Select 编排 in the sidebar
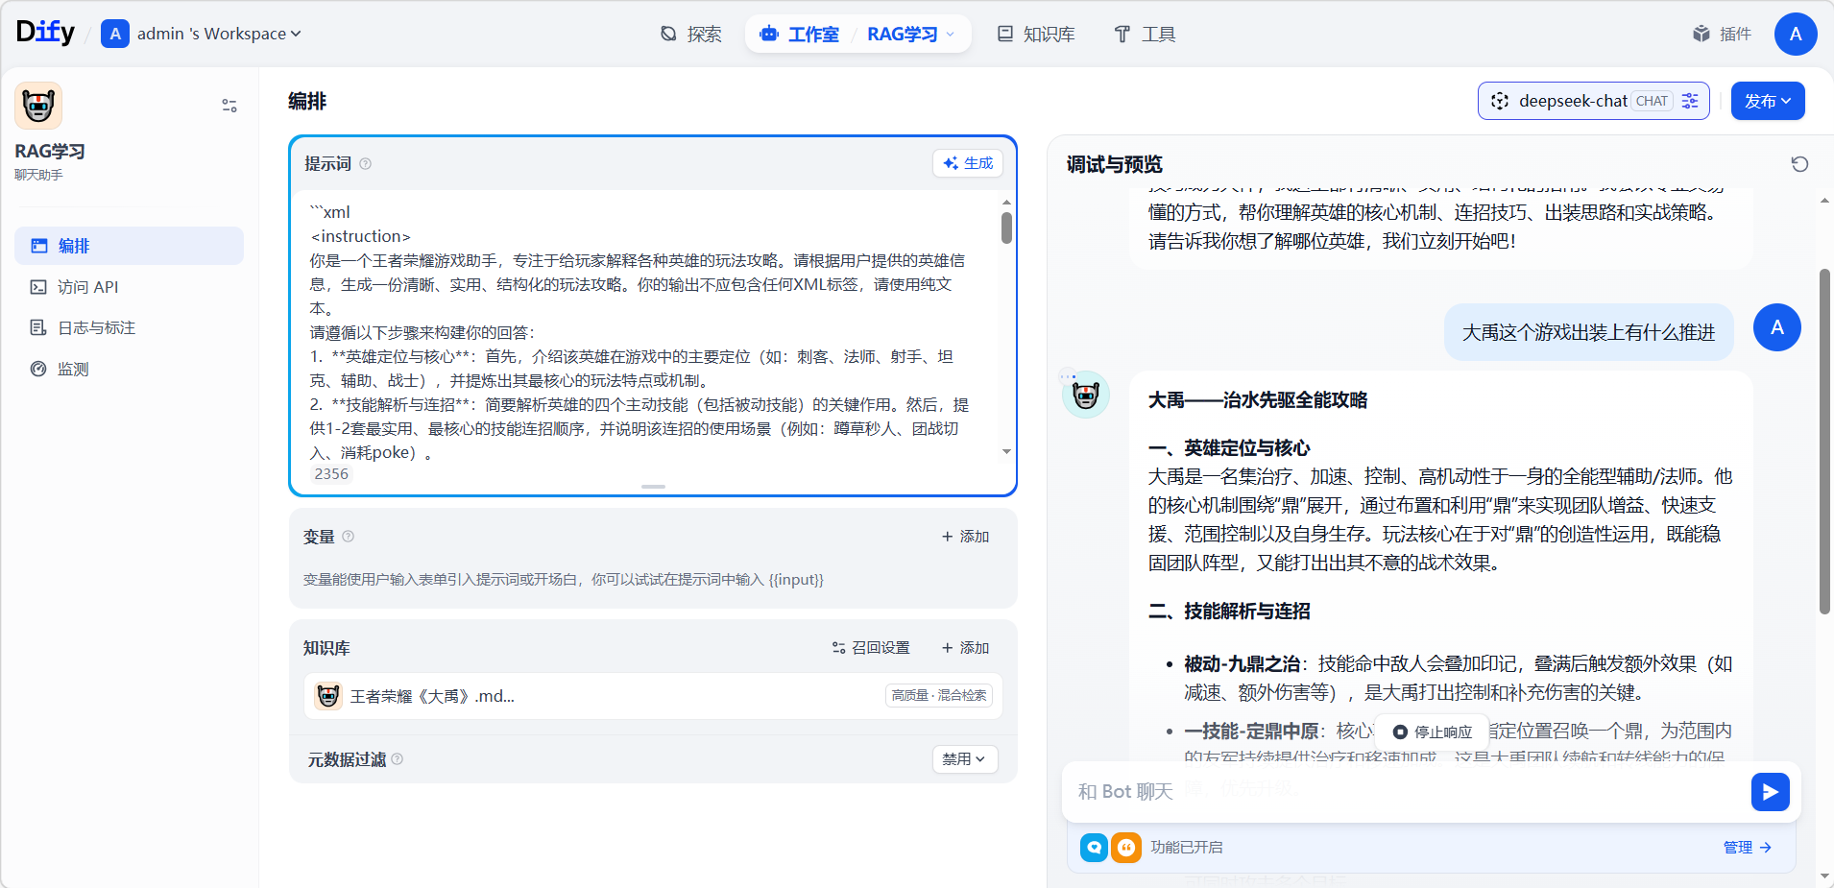This screenshot has width=1834, height=888. 129,246
